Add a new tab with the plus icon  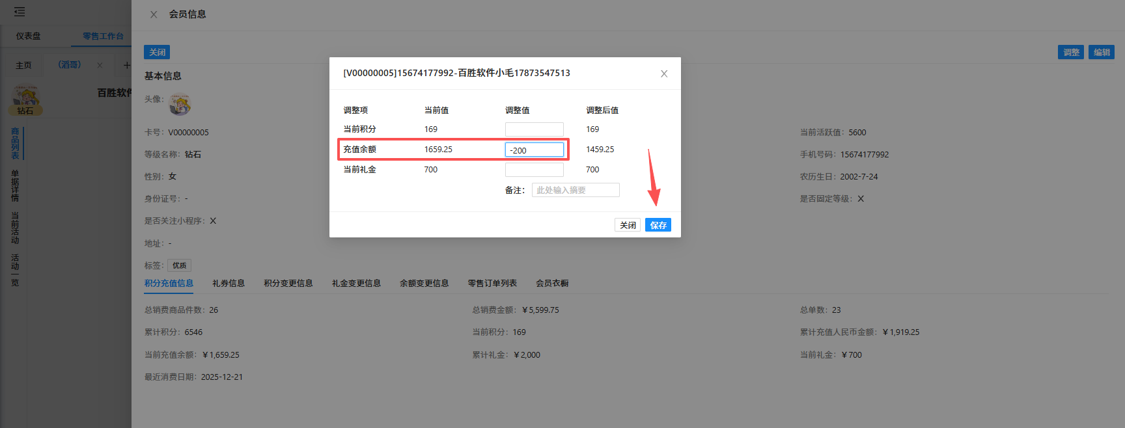(126, 65)
